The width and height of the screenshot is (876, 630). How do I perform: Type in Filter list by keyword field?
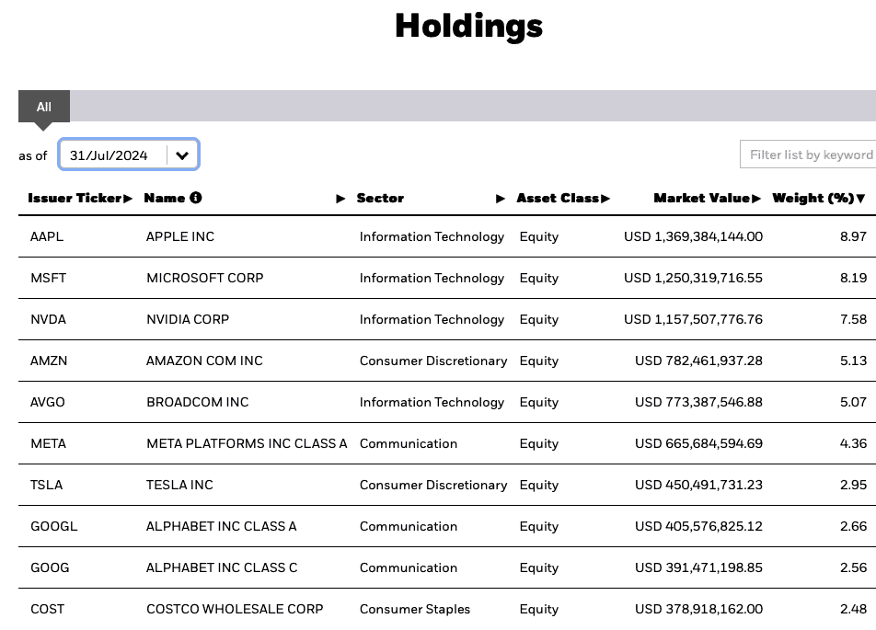coord(808,155)
